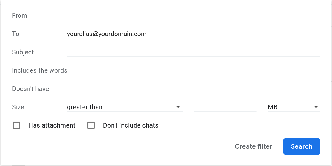Screen dimensions: 332x166
Task: Click the 'Don't include chats' label text
Action: (x=131, y=125)
